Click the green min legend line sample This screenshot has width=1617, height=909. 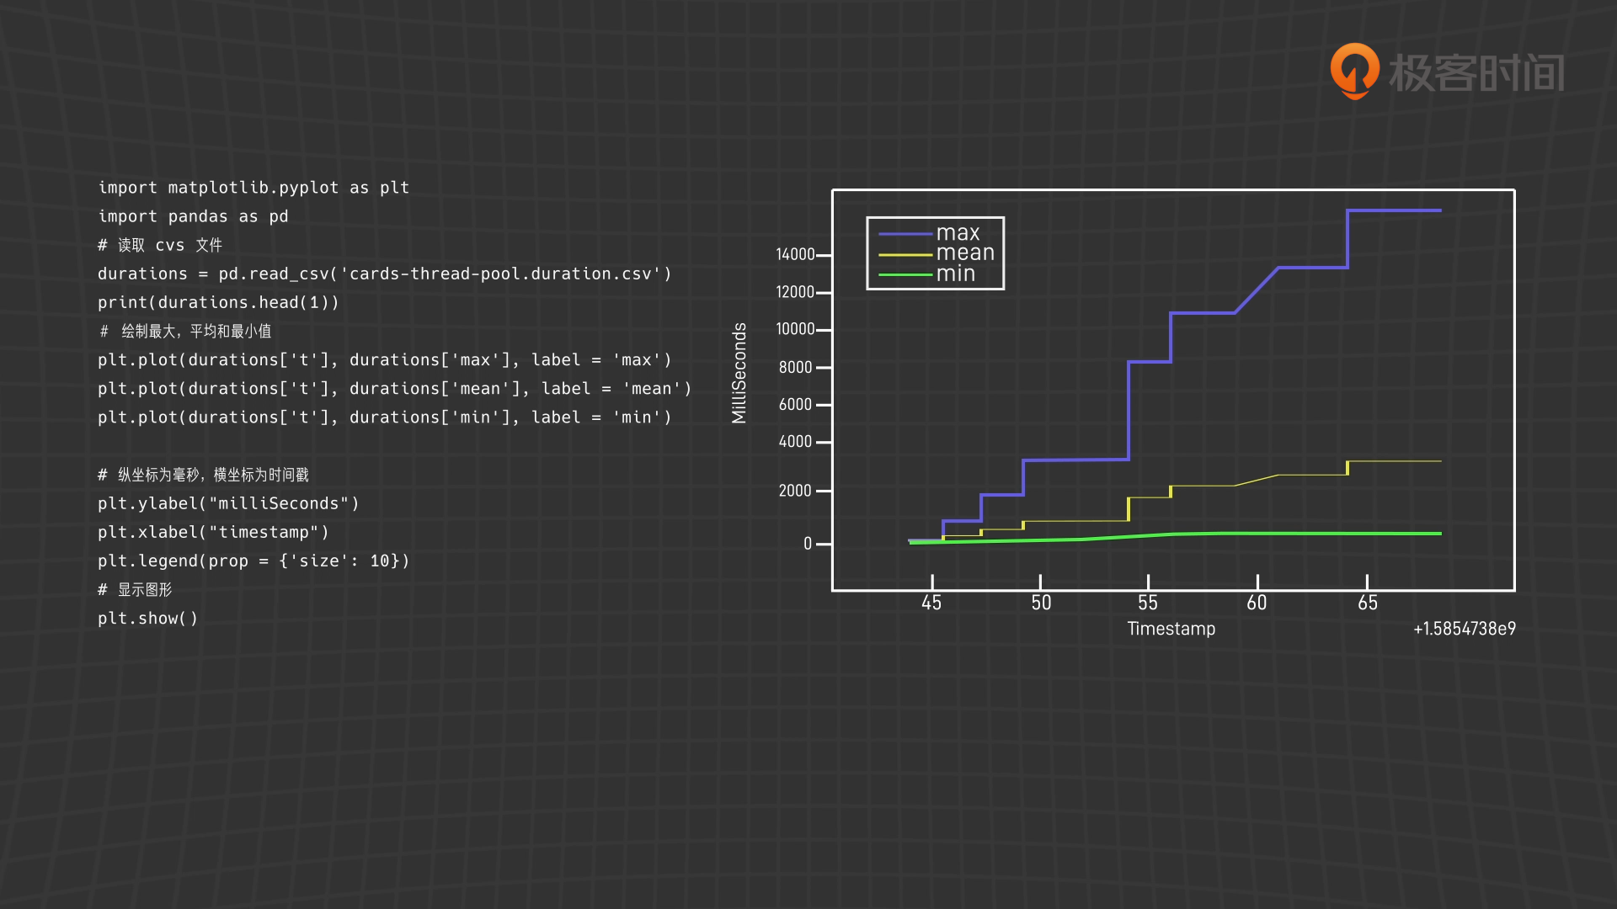click(905, 275)
